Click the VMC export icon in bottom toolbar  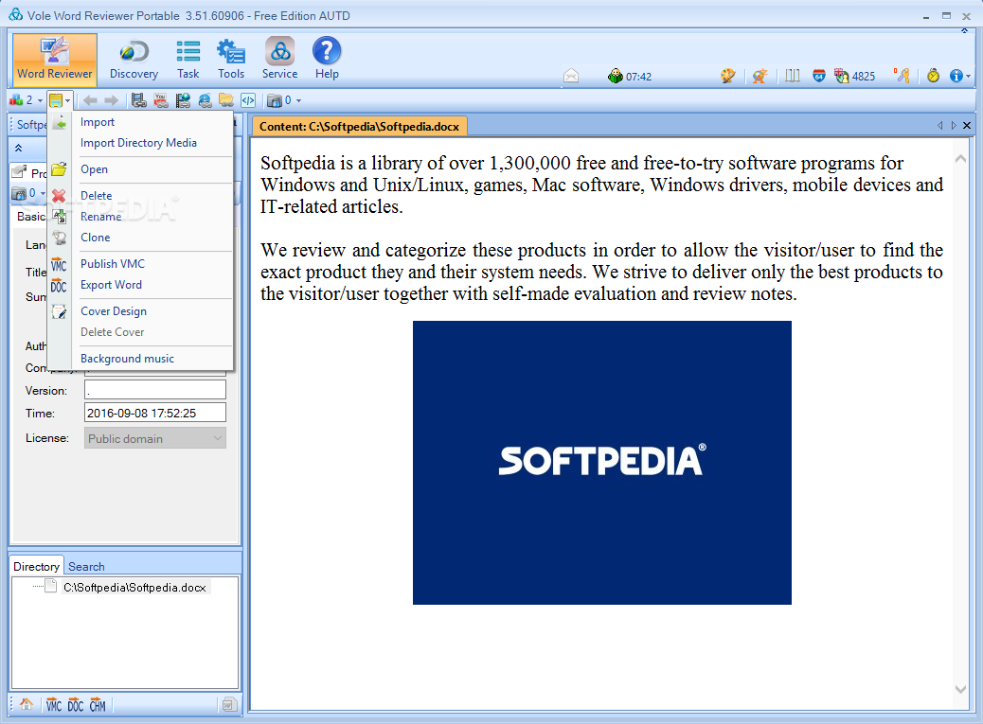point(54,705)
